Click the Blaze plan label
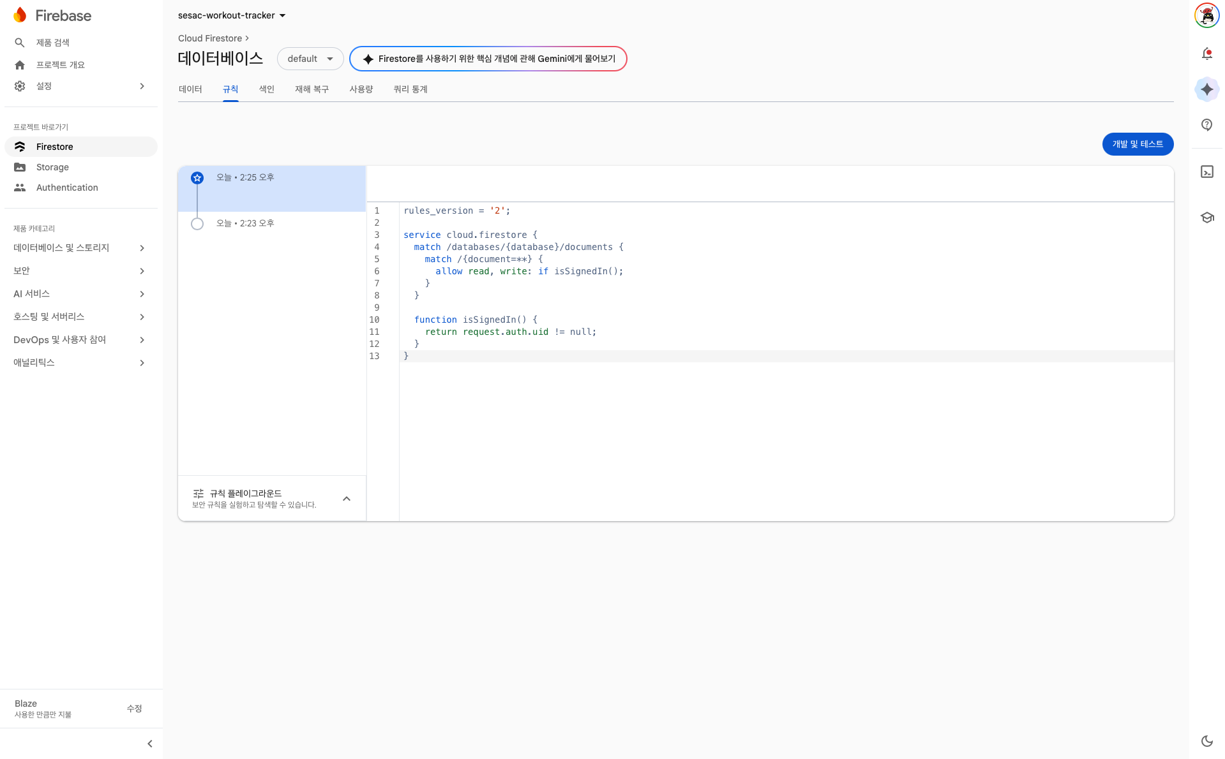 tap(26, 704)
